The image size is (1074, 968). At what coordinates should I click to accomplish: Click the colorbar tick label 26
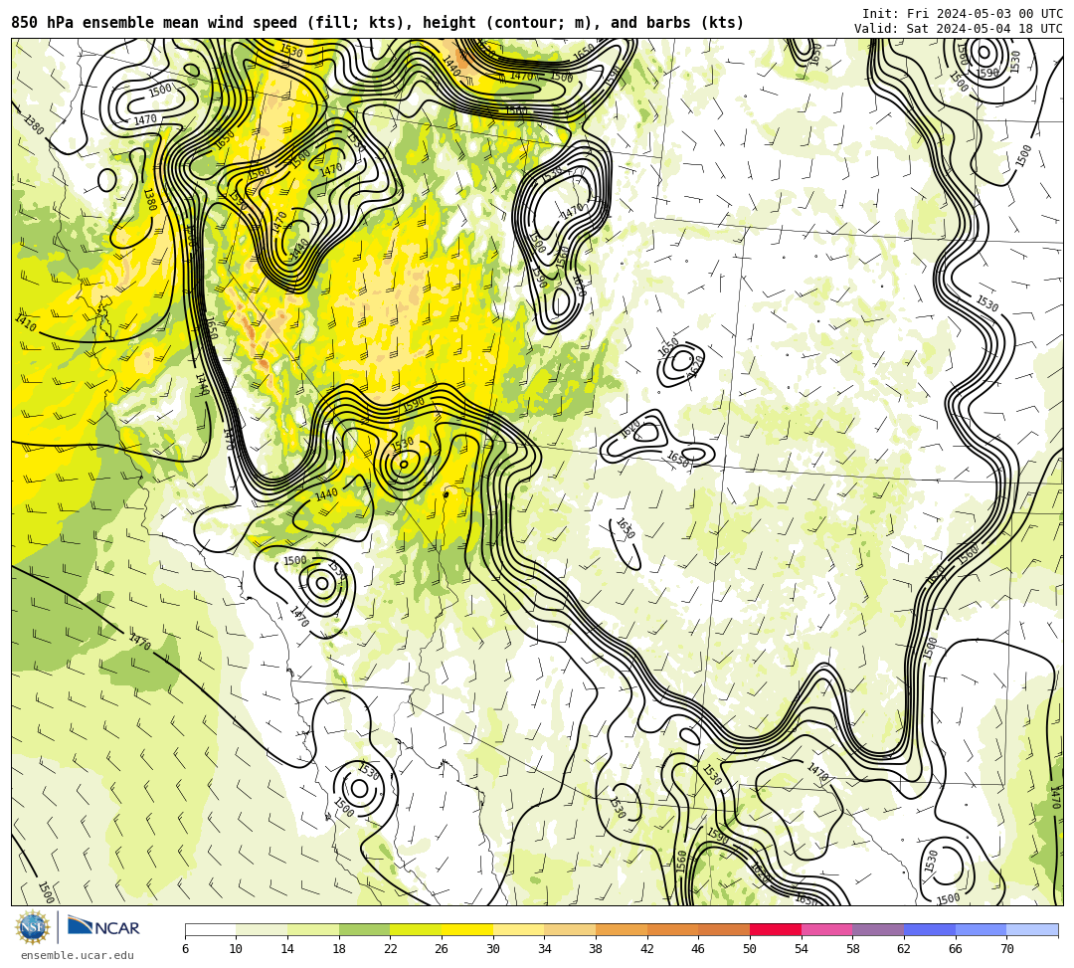[442, 949]
